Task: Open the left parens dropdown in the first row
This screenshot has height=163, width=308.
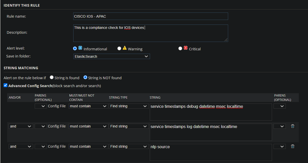Action: pos(41,106)
